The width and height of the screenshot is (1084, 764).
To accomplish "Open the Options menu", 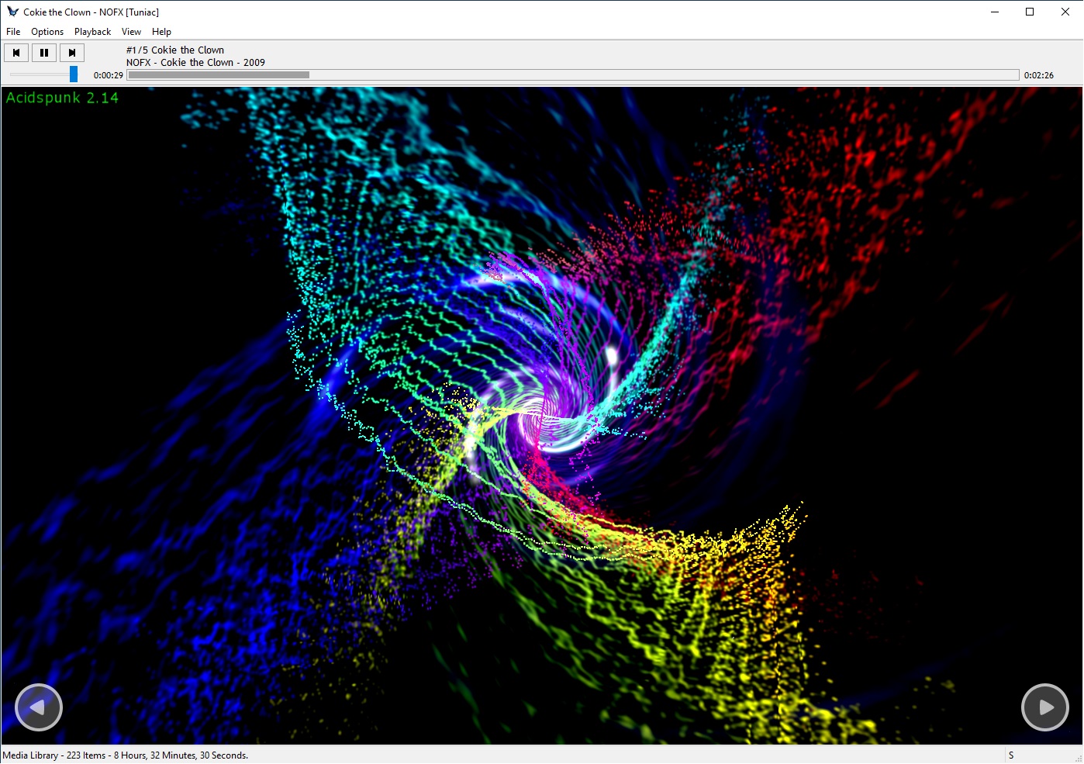I will point(47,32).
